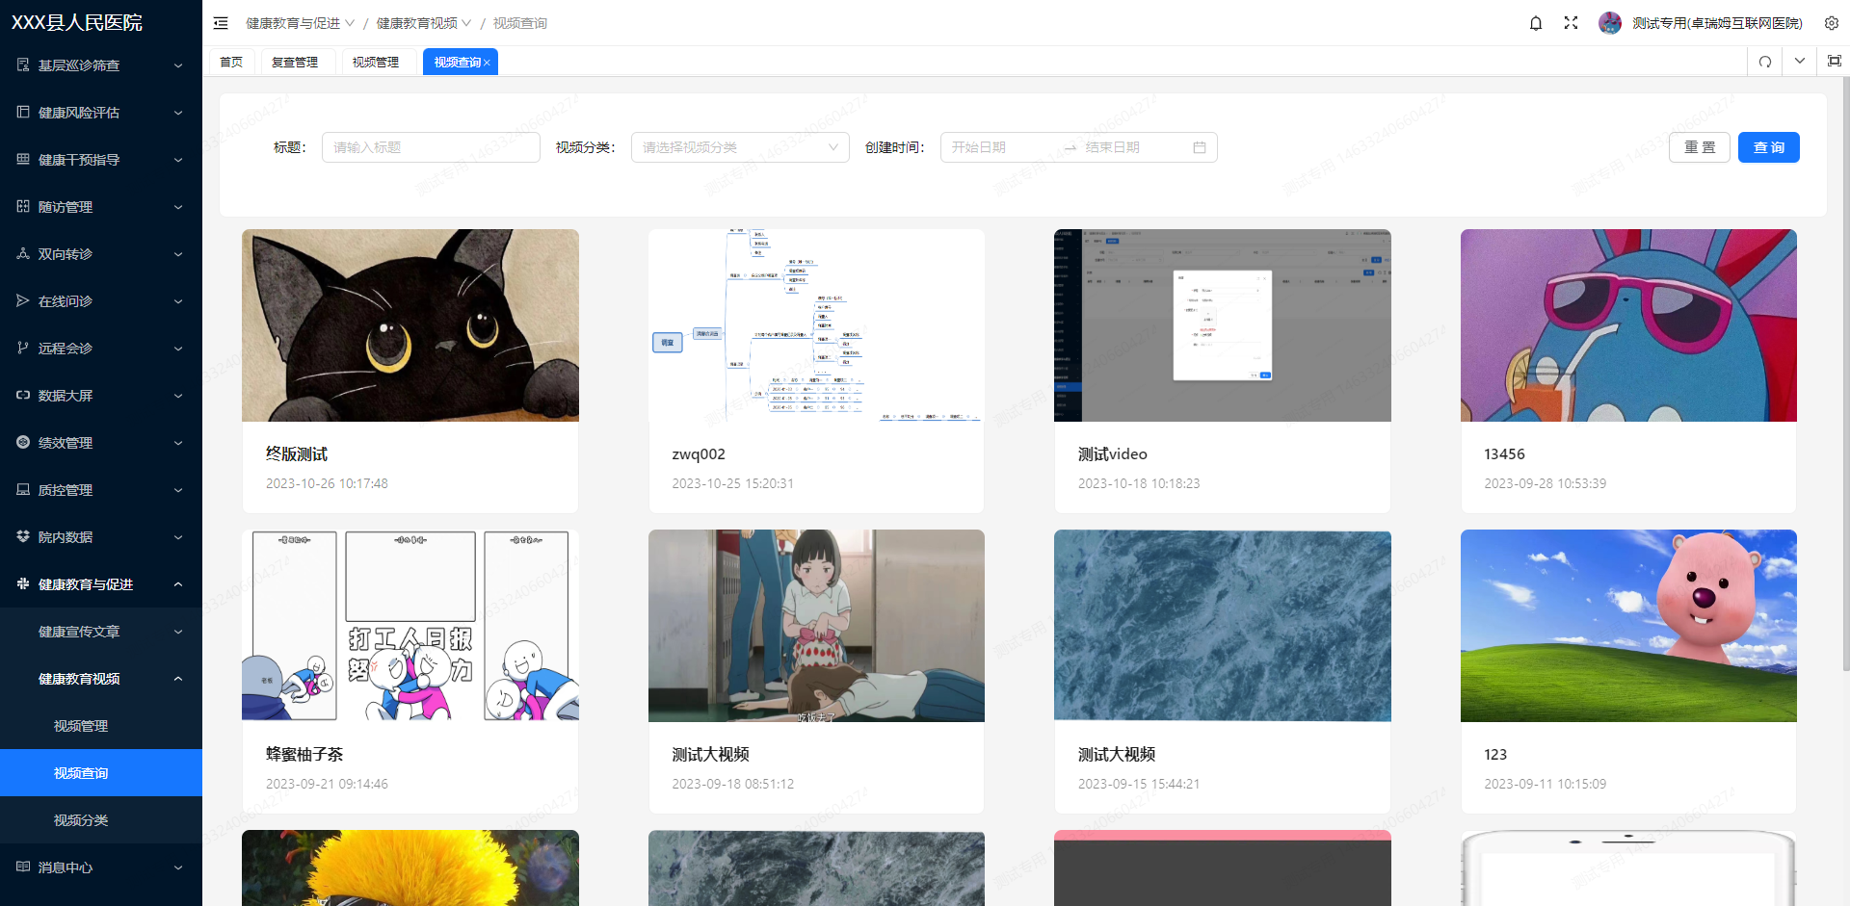Viewport: 1850px width, 906px height.
Task: Click the 远程会诊 menu icon
Action: [23, 348]
